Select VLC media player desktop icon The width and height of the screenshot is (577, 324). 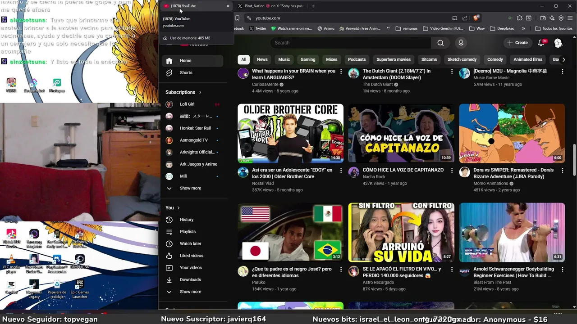[x=11, y=264]
